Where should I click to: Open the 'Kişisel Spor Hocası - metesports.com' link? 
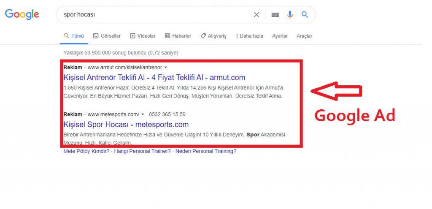(126, 125)
